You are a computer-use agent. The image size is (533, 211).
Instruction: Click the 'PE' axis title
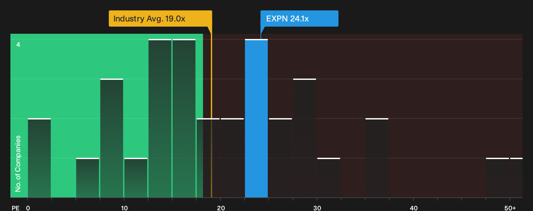pos(16,208)
